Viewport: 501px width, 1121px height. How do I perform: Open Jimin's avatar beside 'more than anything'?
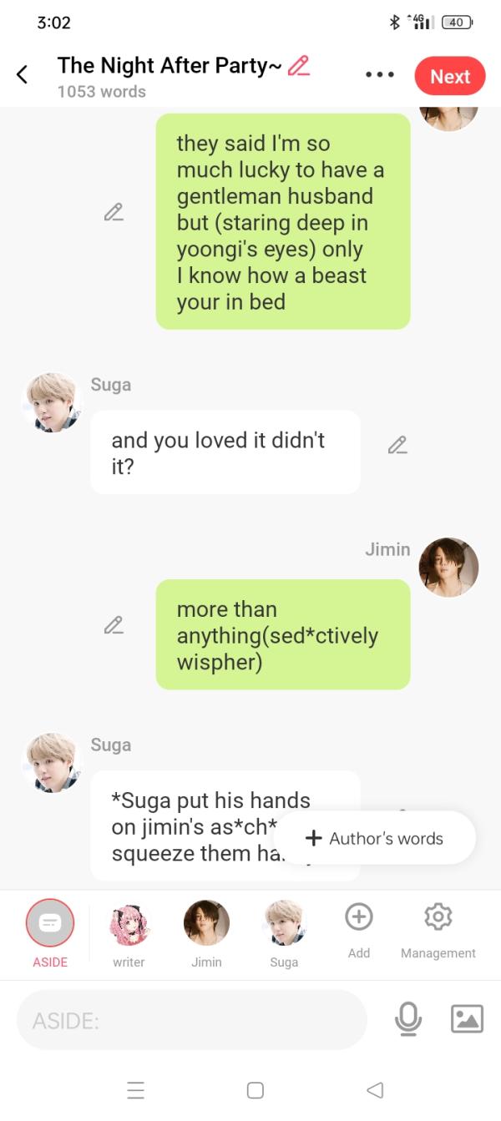448,567
